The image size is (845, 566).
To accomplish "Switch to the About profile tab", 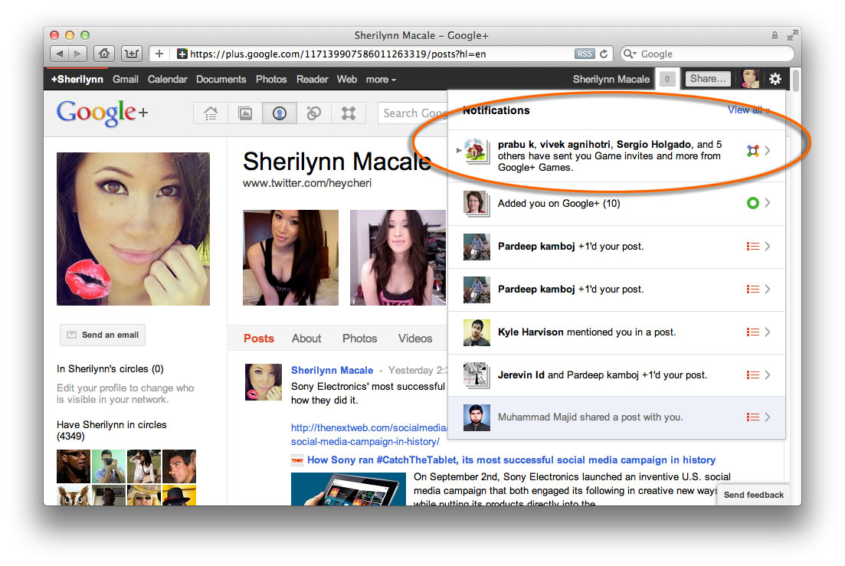I will pyautogui.click(x=306, y=339).
